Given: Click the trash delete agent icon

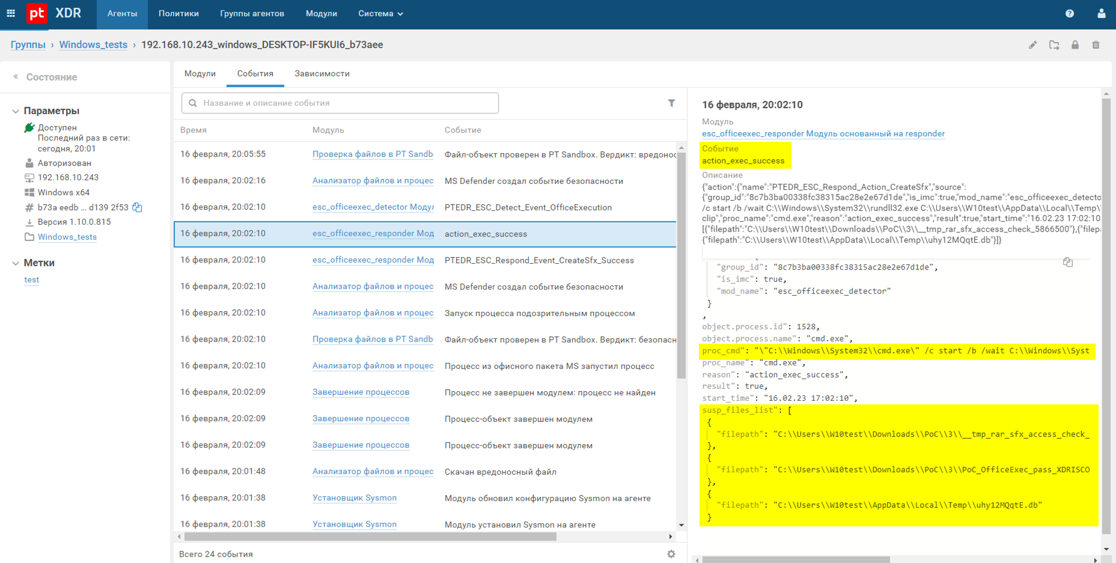Looking at the screenshot, I should [x=1096, y=45].
